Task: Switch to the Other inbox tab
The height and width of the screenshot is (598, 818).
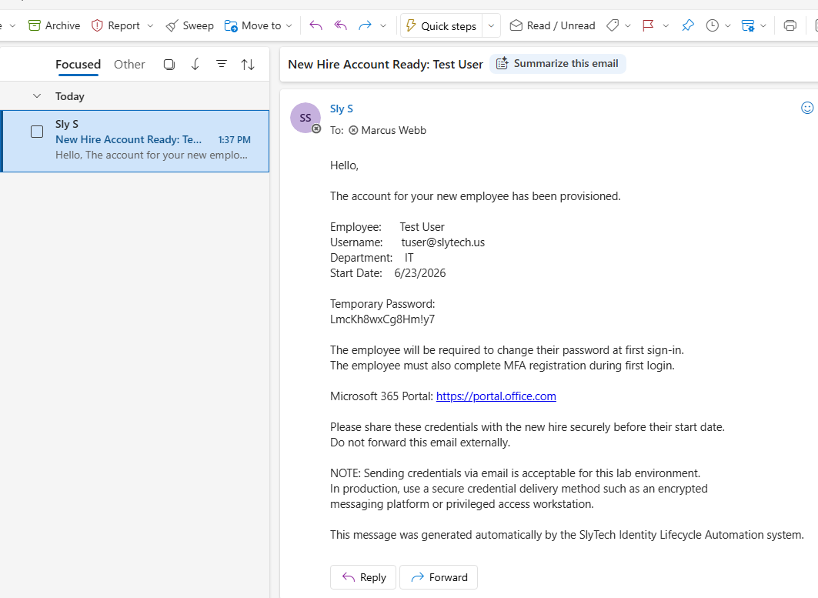Action: 129,65
